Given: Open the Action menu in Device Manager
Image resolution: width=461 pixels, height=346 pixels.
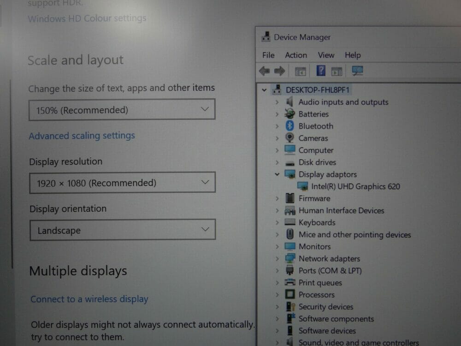Looking at the screenshot, I should (x=296, y=55).
